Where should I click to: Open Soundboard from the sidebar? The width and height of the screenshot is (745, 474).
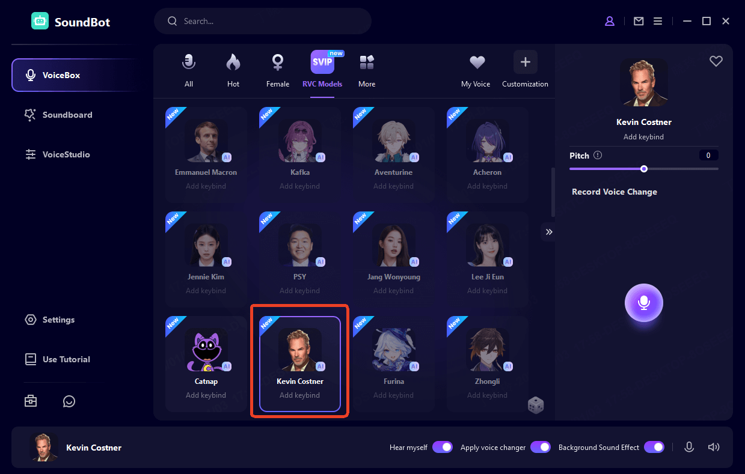click(67, 115)
